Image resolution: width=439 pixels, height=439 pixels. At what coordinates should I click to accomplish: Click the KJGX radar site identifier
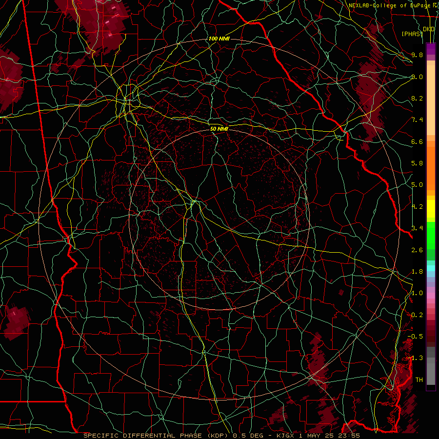point(285,436)
